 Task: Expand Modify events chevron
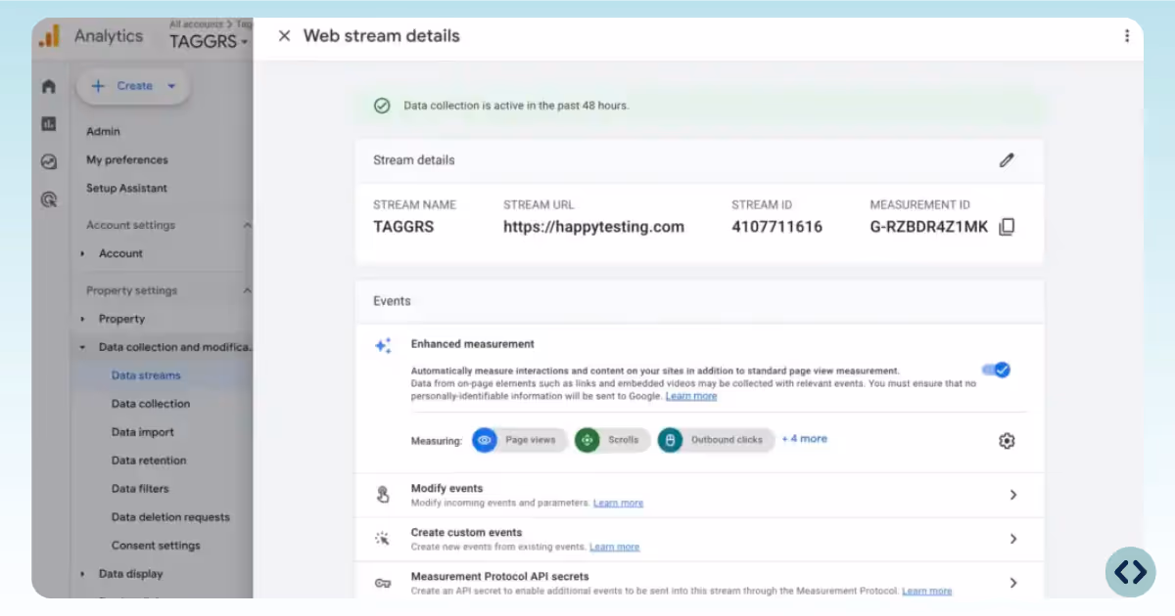(x=1013, y=495)
